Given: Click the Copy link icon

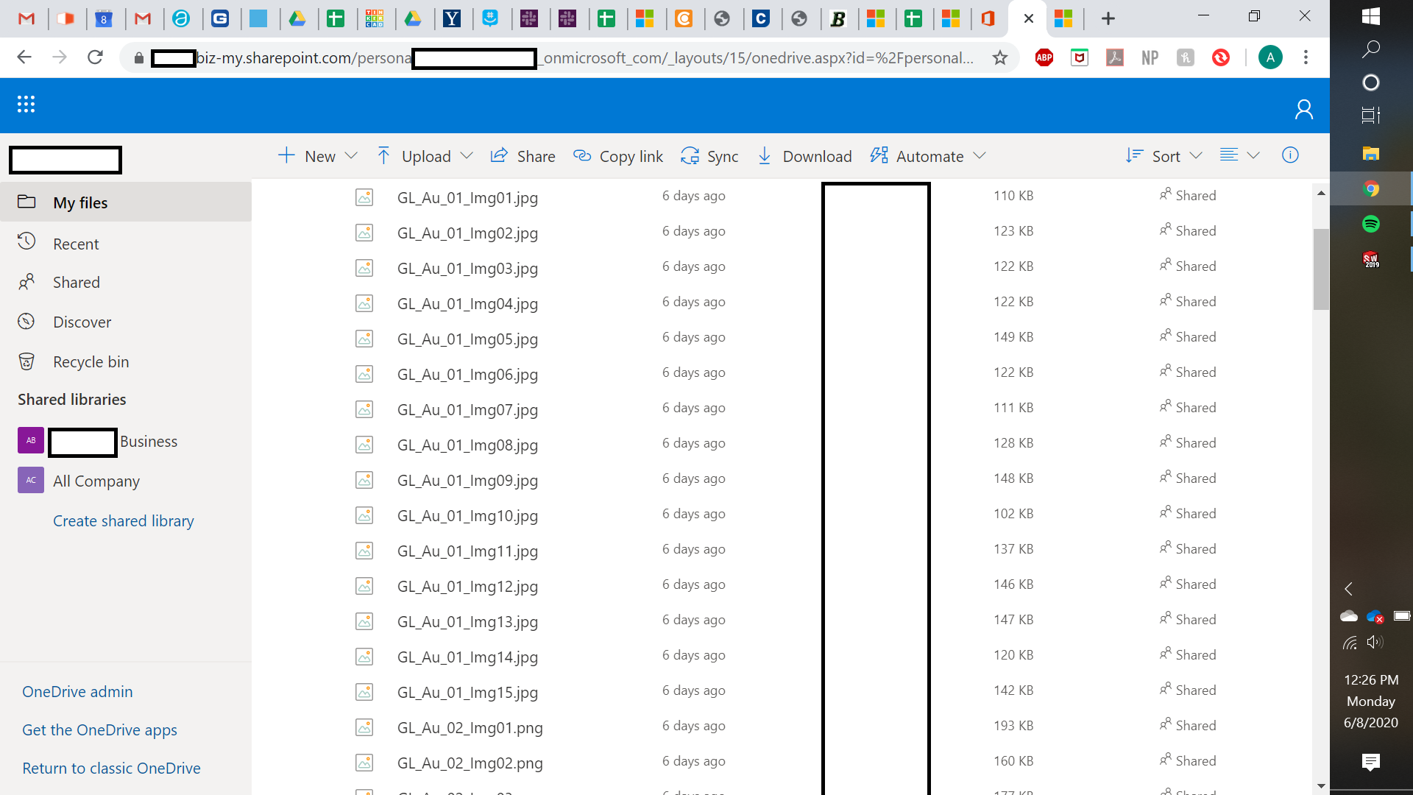Looking at the screenshot, I should pyautogui.click(x=582, y=156).
